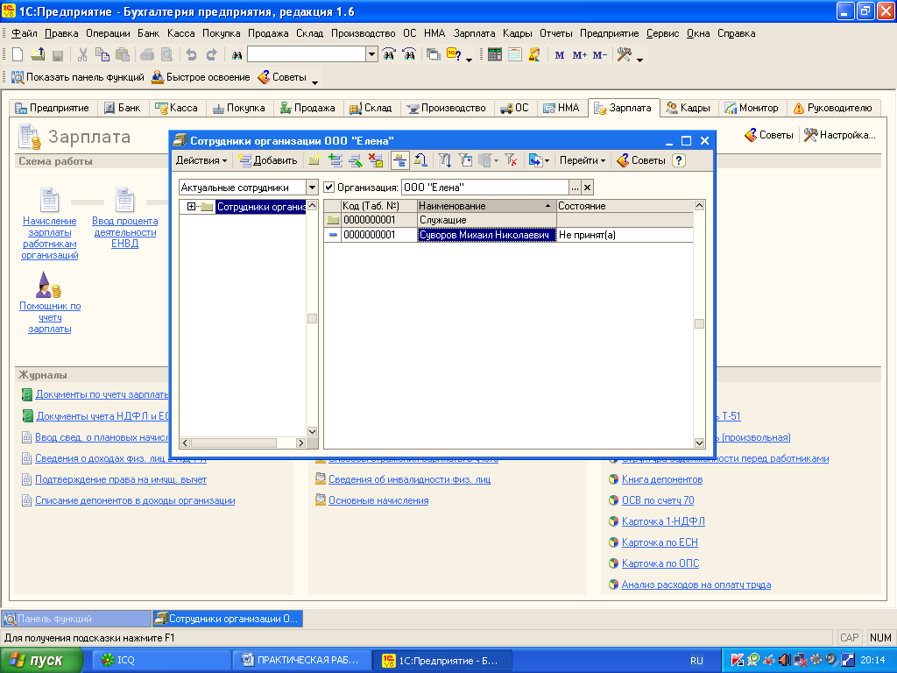Open the Настройка... button on Зарплата panel
Image resolution: width=897 pixels, height=673 pixels.
coord(840,135)
